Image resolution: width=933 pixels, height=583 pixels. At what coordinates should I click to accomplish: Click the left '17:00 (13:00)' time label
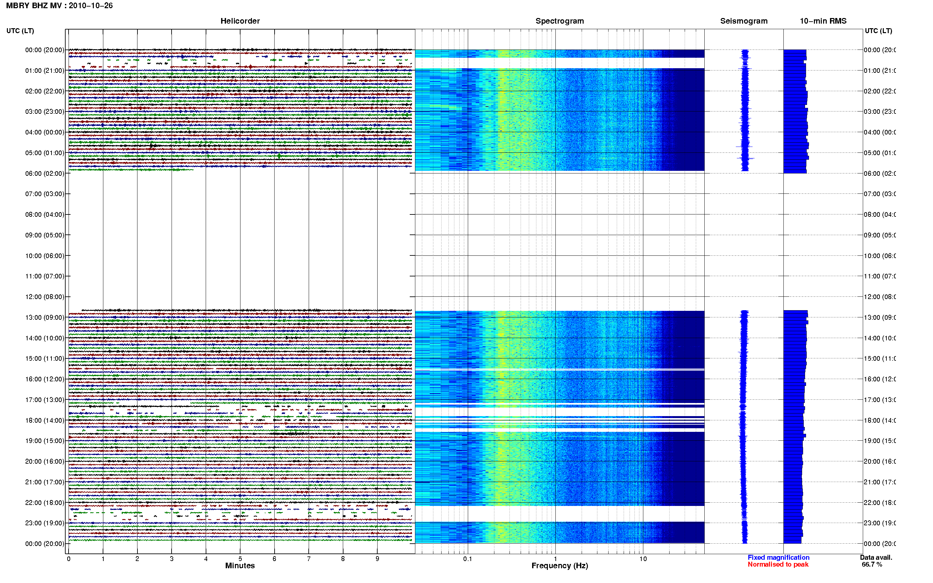[45, 400]
